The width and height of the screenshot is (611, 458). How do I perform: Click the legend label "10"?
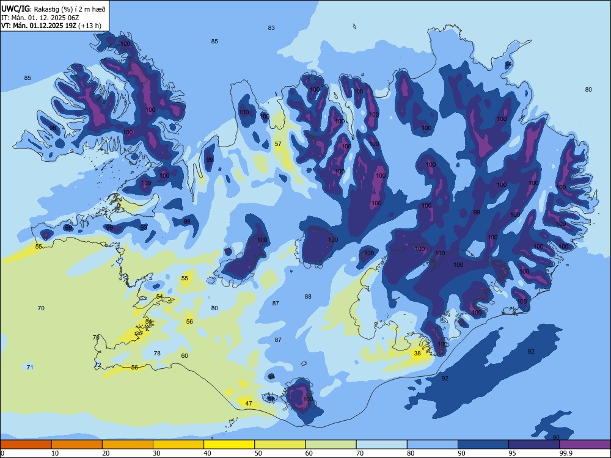coord(55,453)
